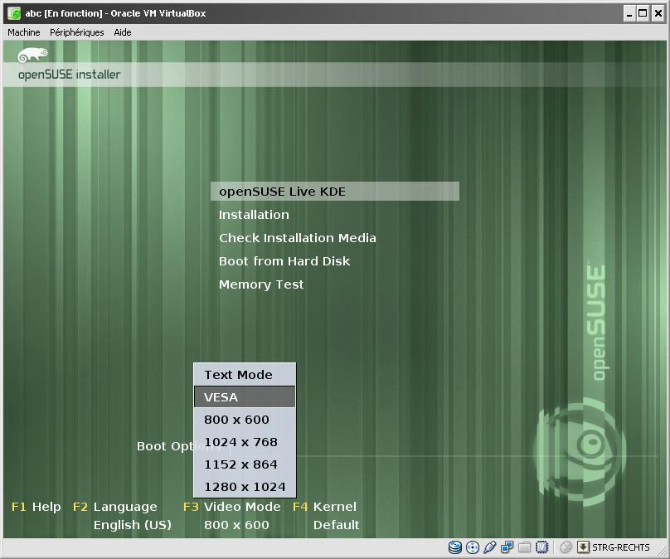Screen dimensions: 670x559
Task: Click the Default kernel value
Action: click(337, 525)
